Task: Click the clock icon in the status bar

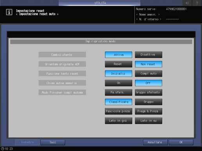Action: [x=3, y=149]
